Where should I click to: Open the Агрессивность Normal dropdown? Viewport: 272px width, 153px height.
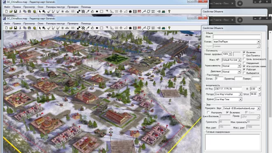click(x=239, y=66)
